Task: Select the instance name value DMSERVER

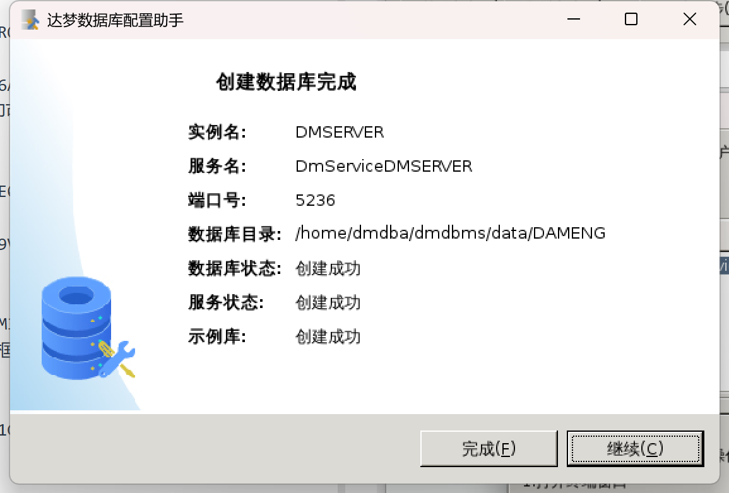Action: click(340, 132)
